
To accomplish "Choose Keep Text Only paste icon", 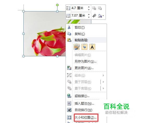I will click(92, 47).
